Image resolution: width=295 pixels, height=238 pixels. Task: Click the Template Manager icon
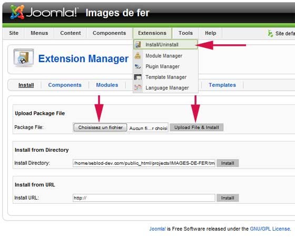click(137, 77)
